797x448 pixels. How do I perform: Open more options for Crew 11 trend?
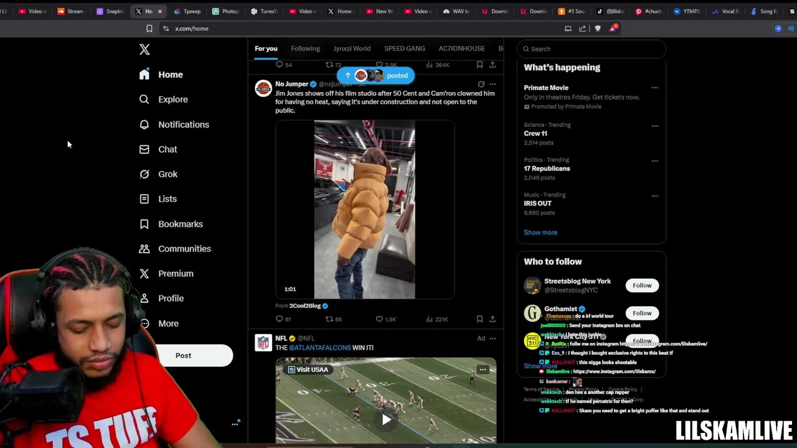click(x=654, y=126)
